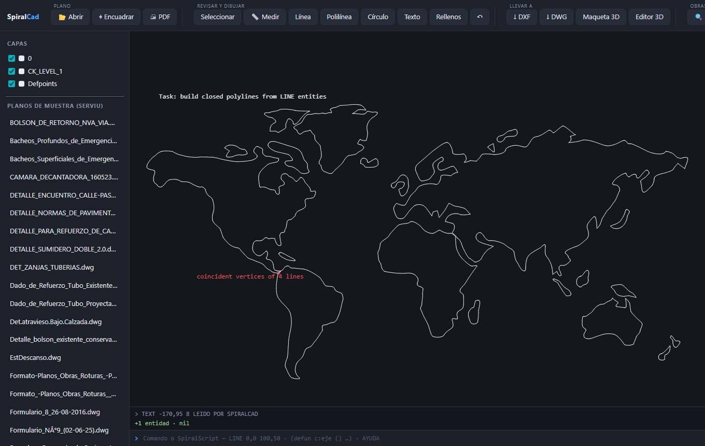Export the plan using PDF button

[160, 17]
